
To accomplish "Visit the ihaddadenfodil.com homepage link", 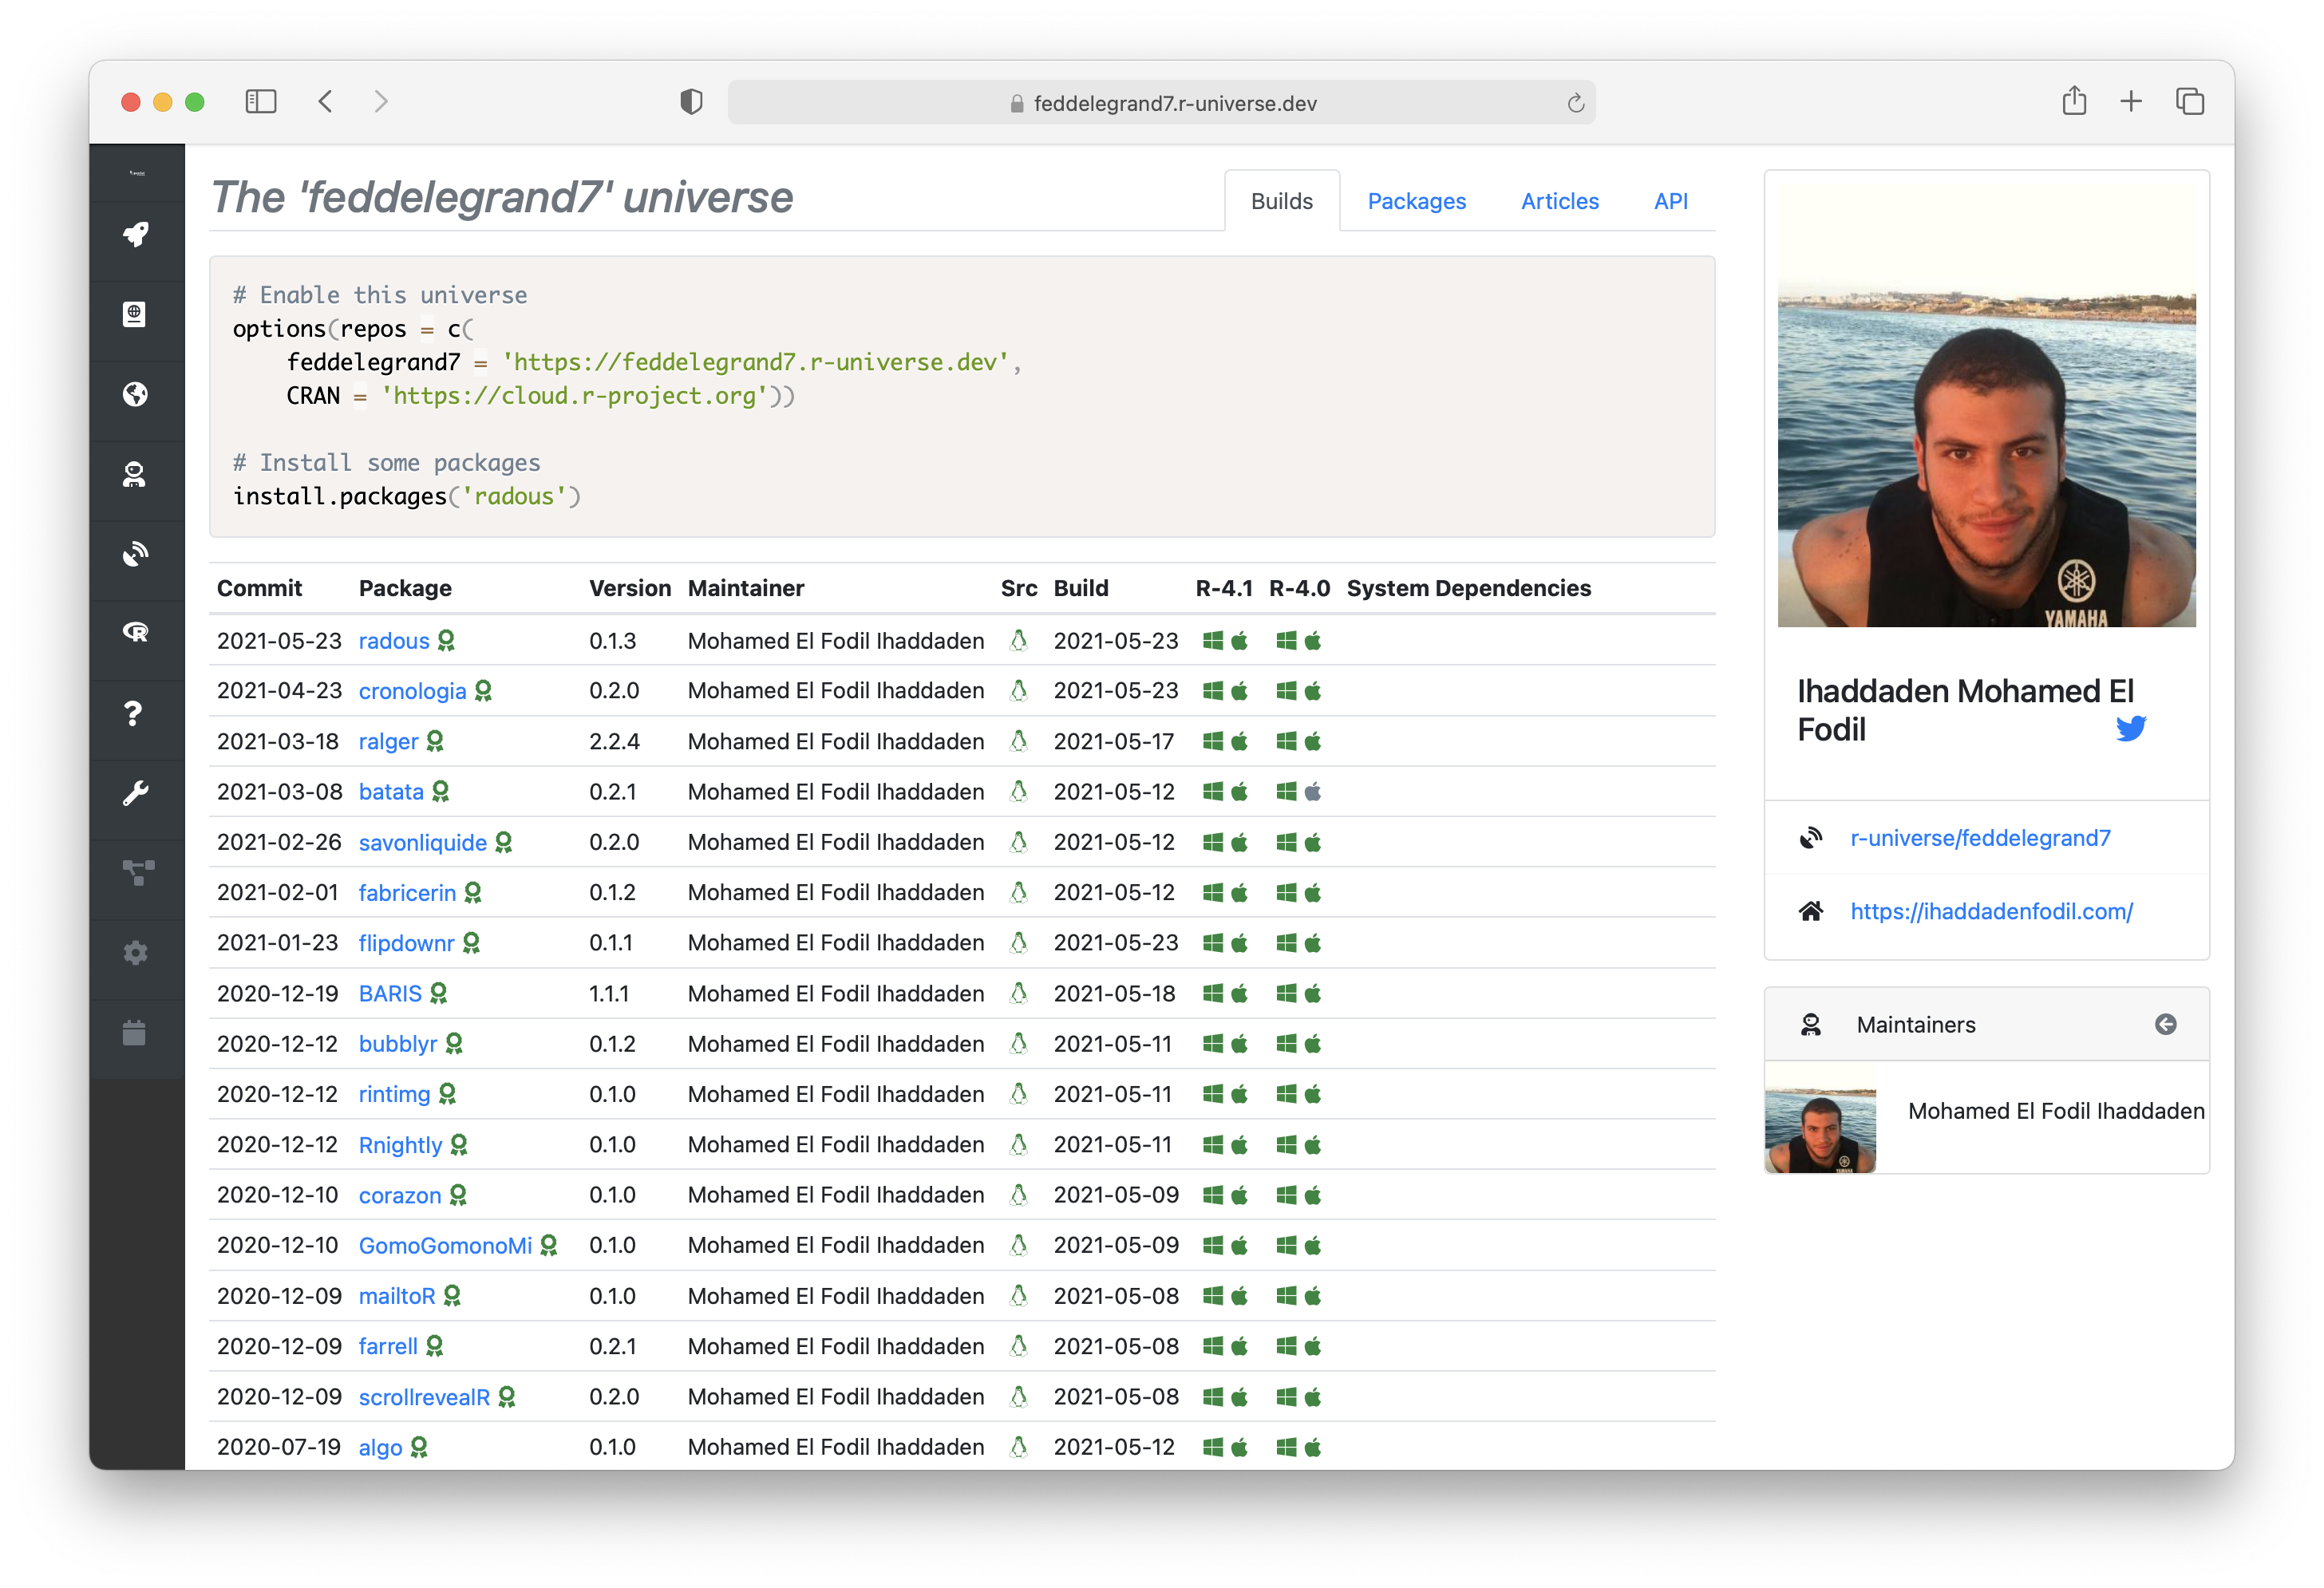I will pos(1990,911).
